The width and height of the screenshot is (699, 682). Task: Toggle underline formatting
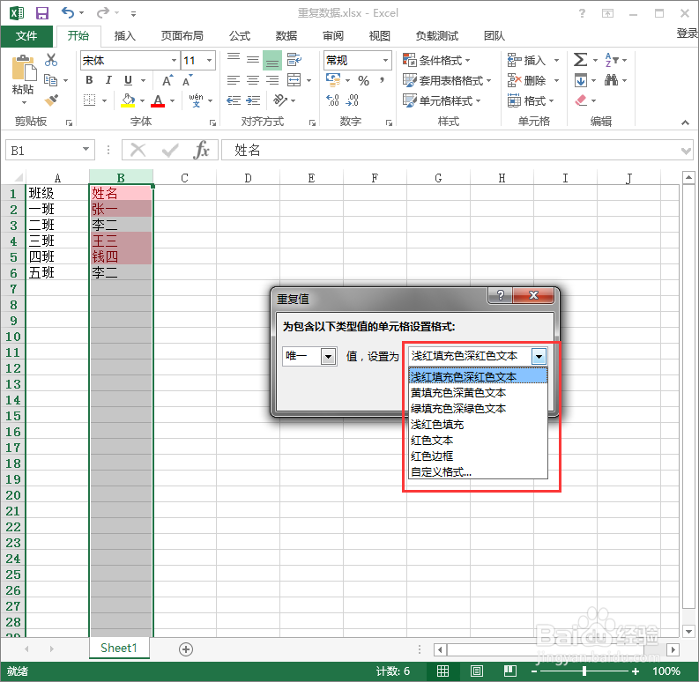point(128,80)
